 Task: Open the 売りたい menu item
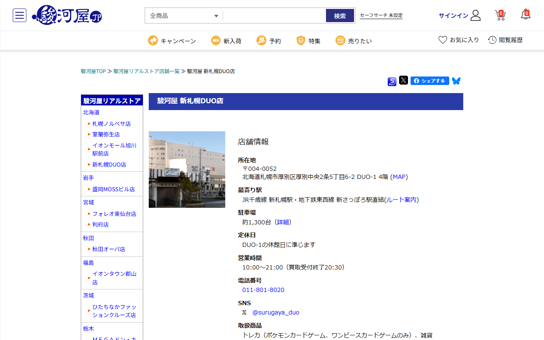[x=360, y=41]
